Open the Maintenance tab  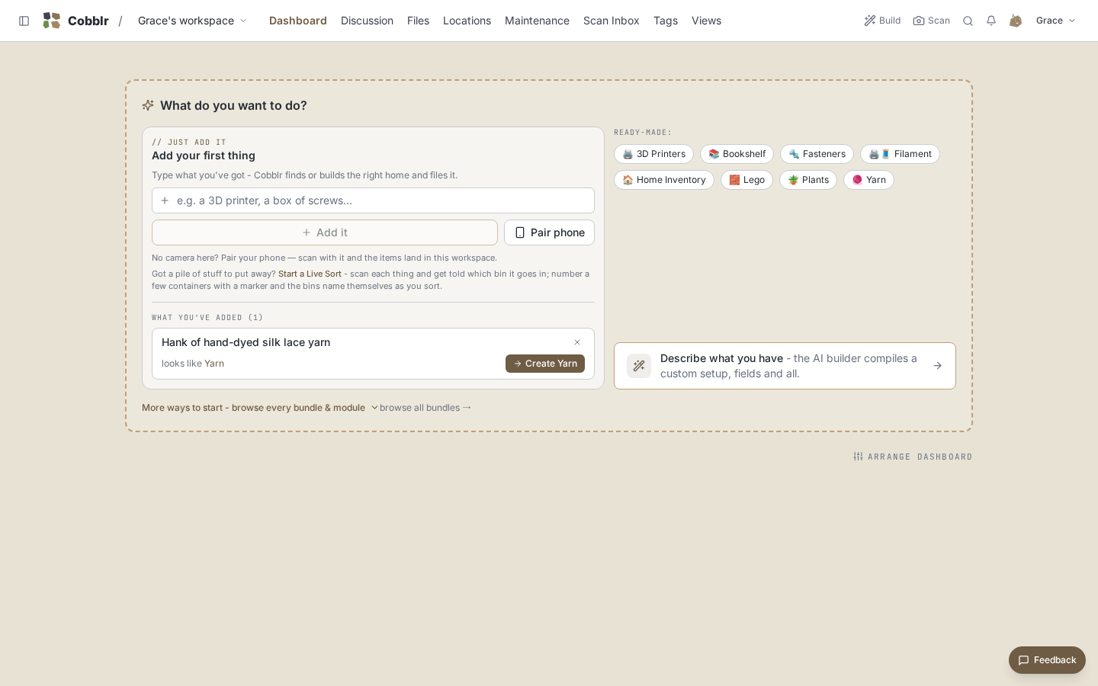pos(537,21)
